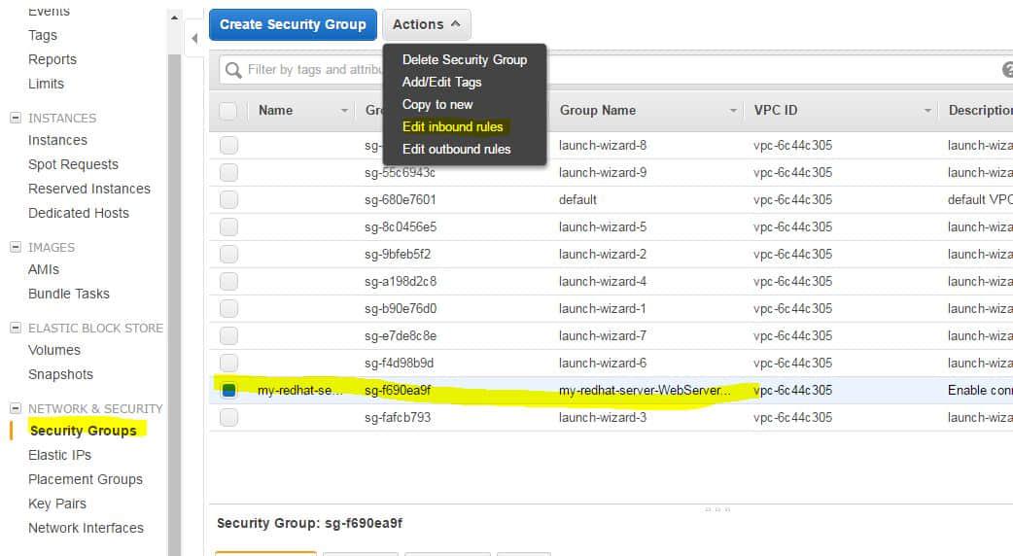This screenshot has height=556, width=1013.
Task: Collapse the IMAGES sidebar section
Action: [15, 247]
